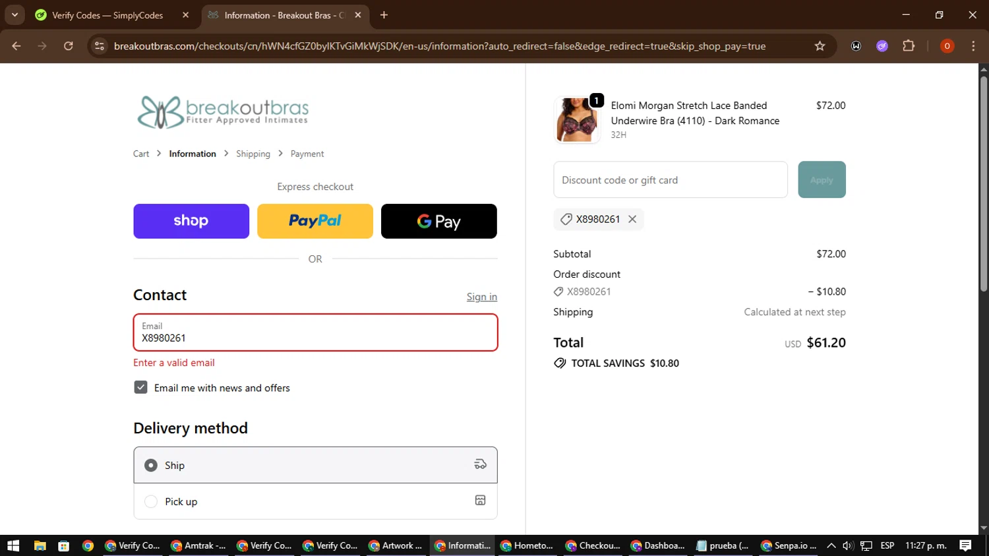Open the network icon in the tray

point(866,545)
